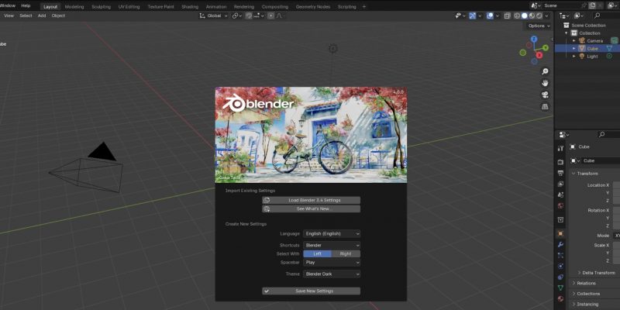
Task: Switch to the Geometry Nodes workspace tab
Action: point(313,7)
